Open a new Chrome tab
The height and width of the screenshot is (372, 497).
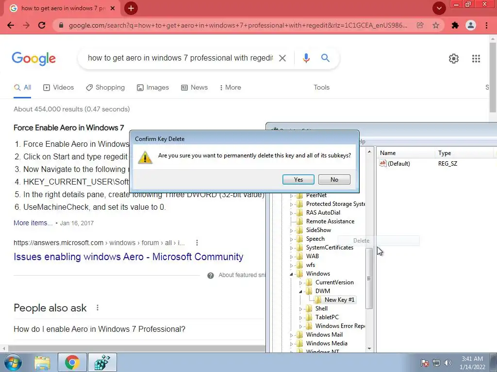131,9
